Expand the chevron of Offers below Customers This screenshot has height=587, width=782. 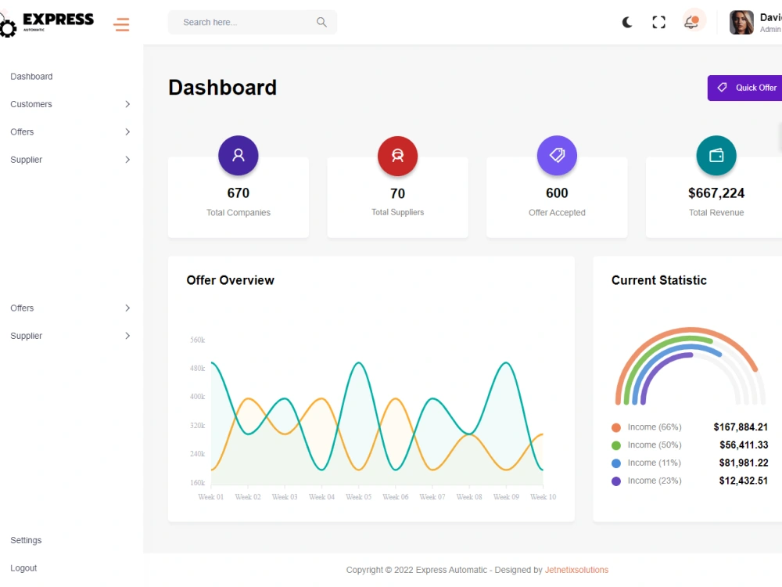(127, 131)
